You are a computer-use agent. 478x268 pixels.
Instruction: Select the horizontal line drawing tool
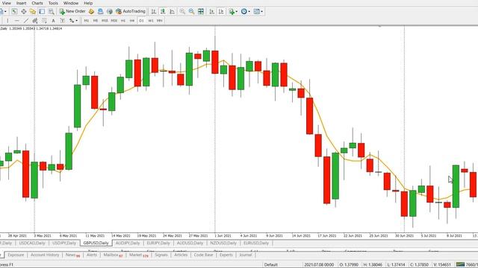coord(16,21)
